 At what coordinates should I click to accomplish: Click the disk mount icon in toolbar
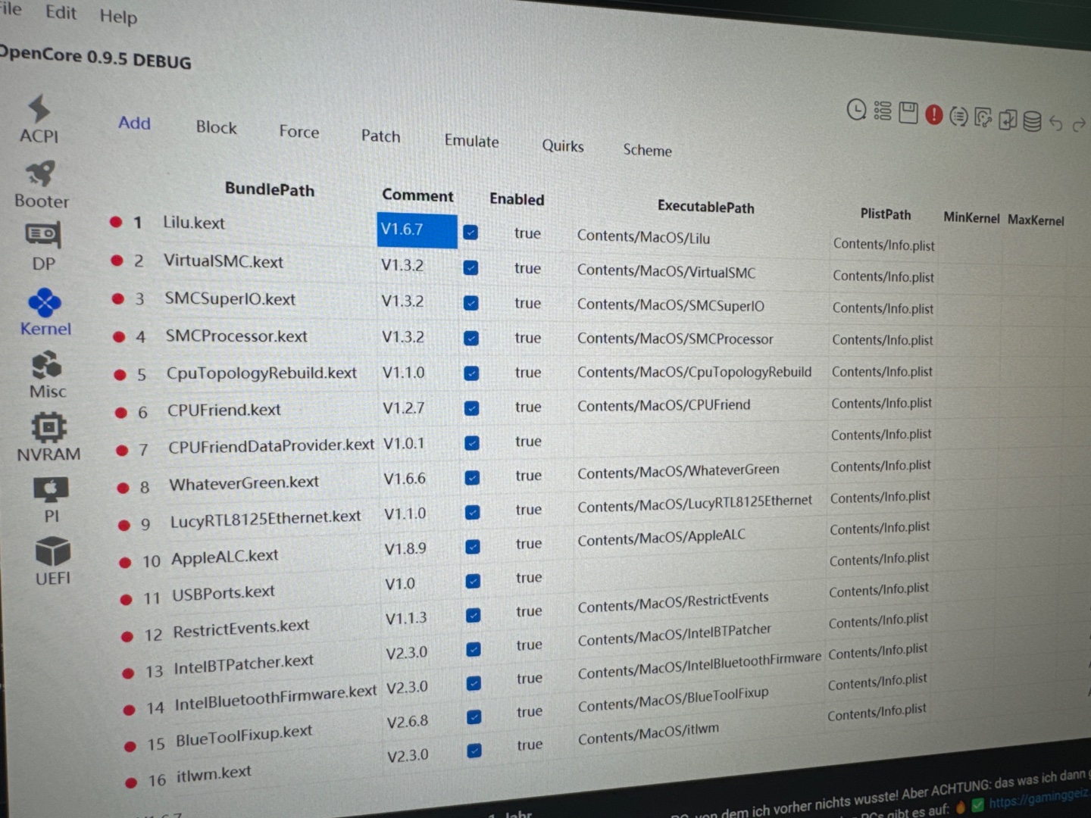(983, 117)
